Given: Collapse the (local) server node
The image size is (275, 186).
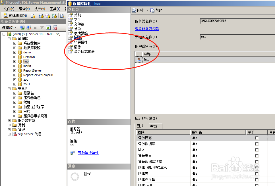Looking at the screenshot, I should pyautogui.click(x=4, y=34).
